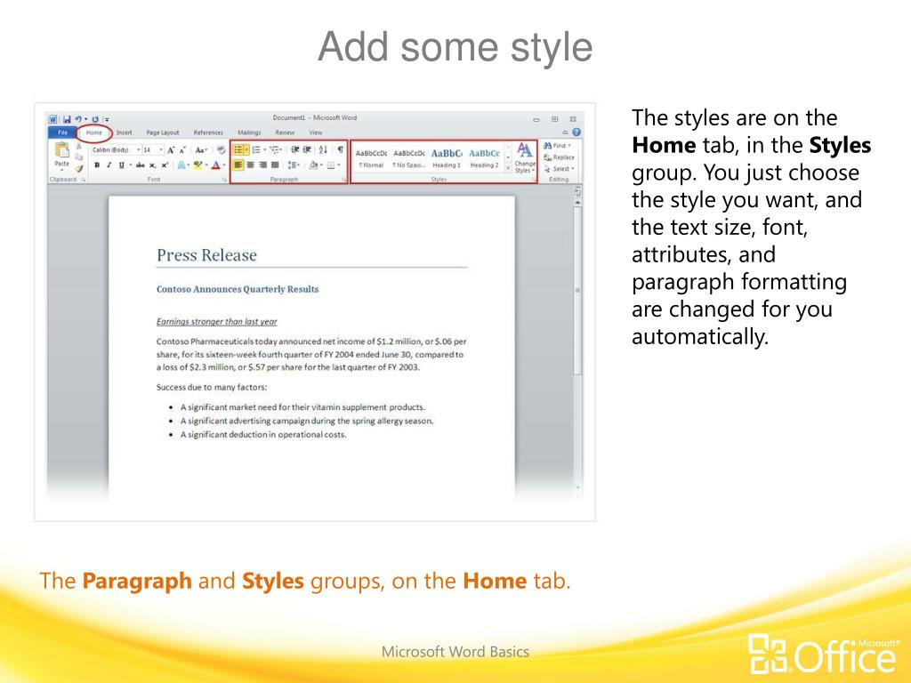Toggle Subscript formatting
Screen dimensions: 911x683
click(x=153, y=165)
